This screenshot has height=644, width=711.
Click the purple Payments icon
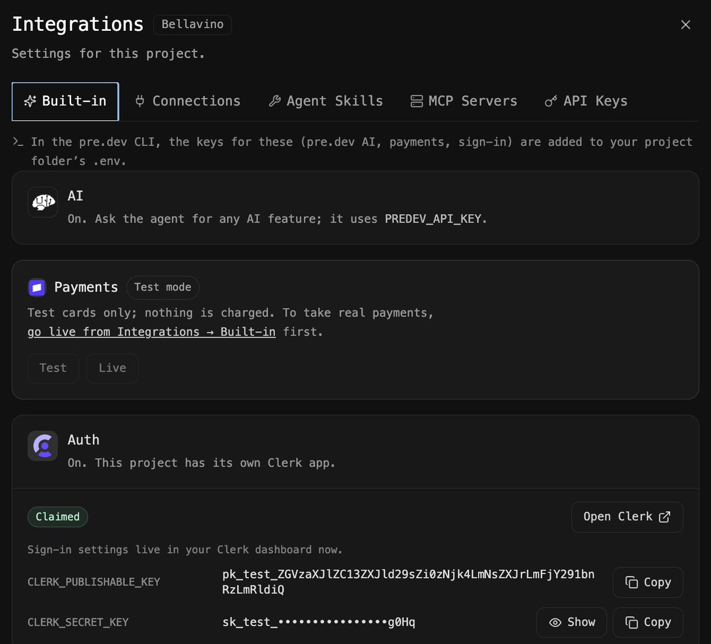coord(37,287)
